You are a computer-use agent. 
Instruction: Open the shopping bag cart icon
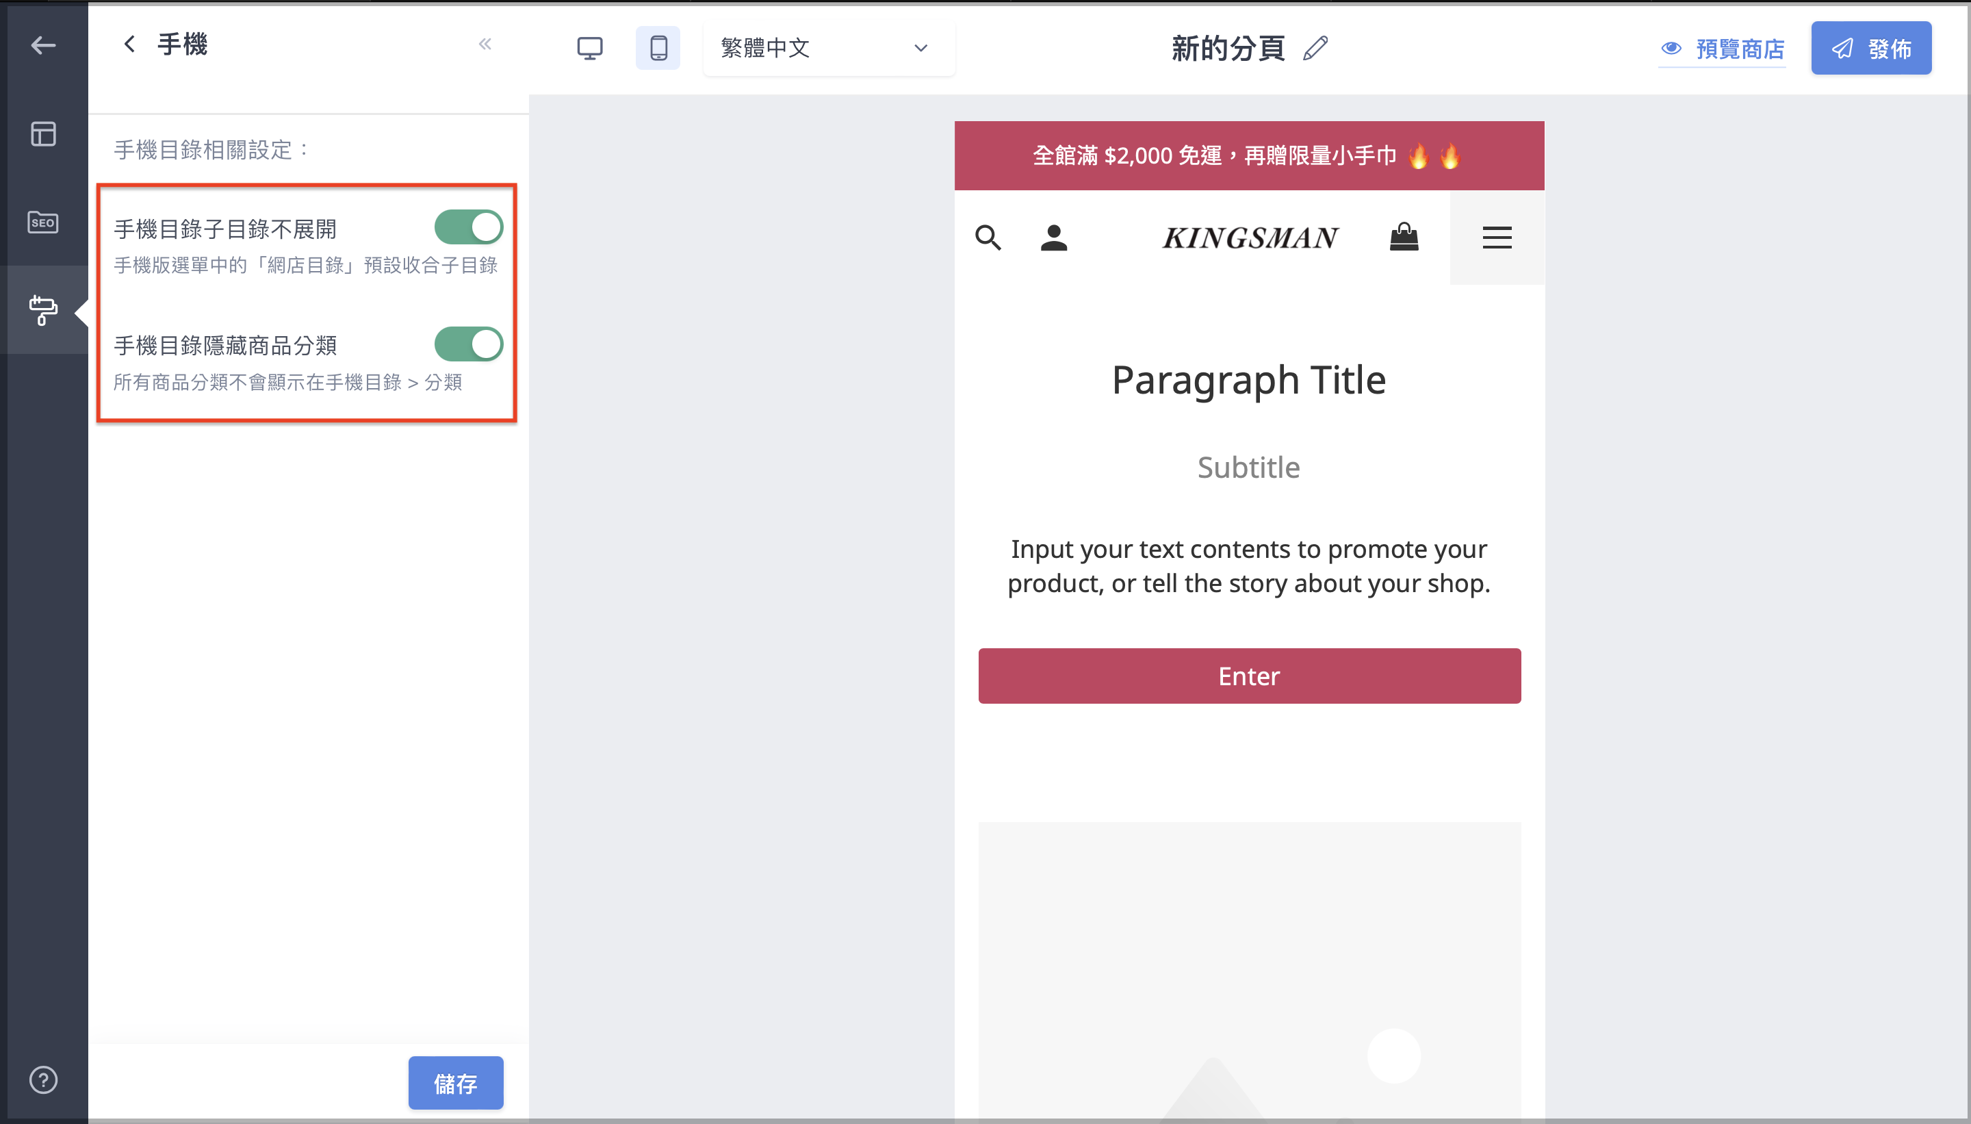[x=1404, y=237]
